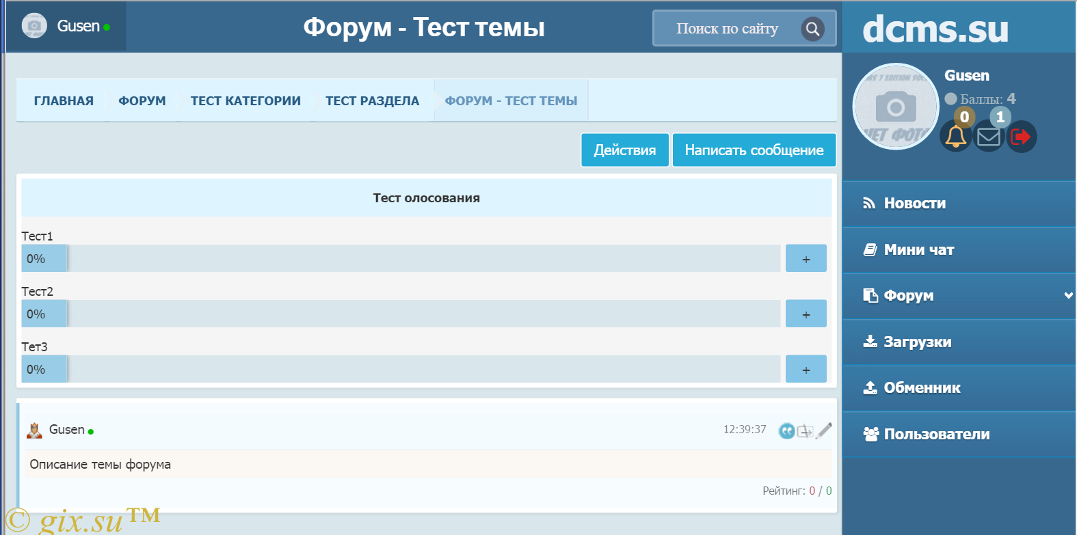Click the Тет3 poll progress bar
Viewport: 1077px width, 535px height.
tap(401, 369)
